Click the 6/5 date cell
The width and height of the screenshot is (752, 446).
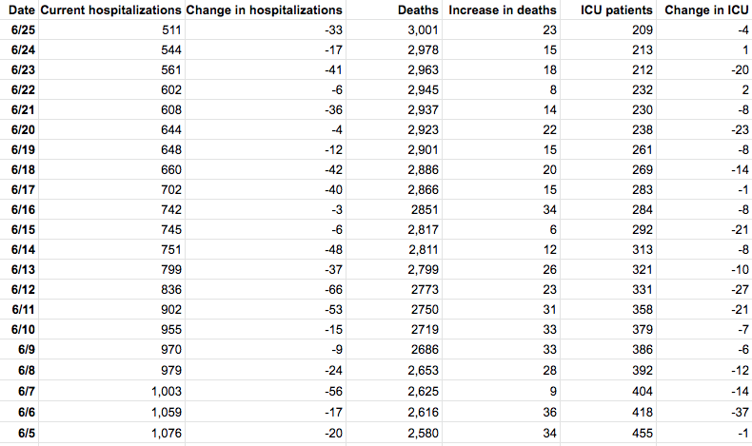click(25, 436)
